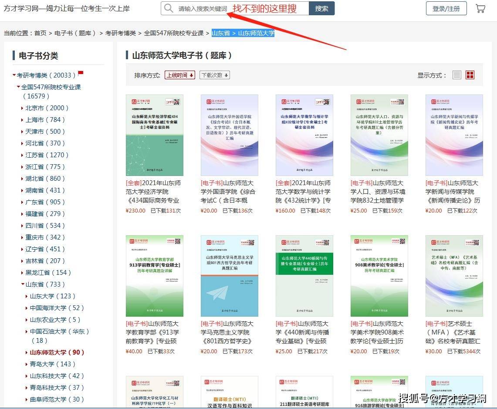
Task: Sort by 上线时间
Action: coord(180,75)
